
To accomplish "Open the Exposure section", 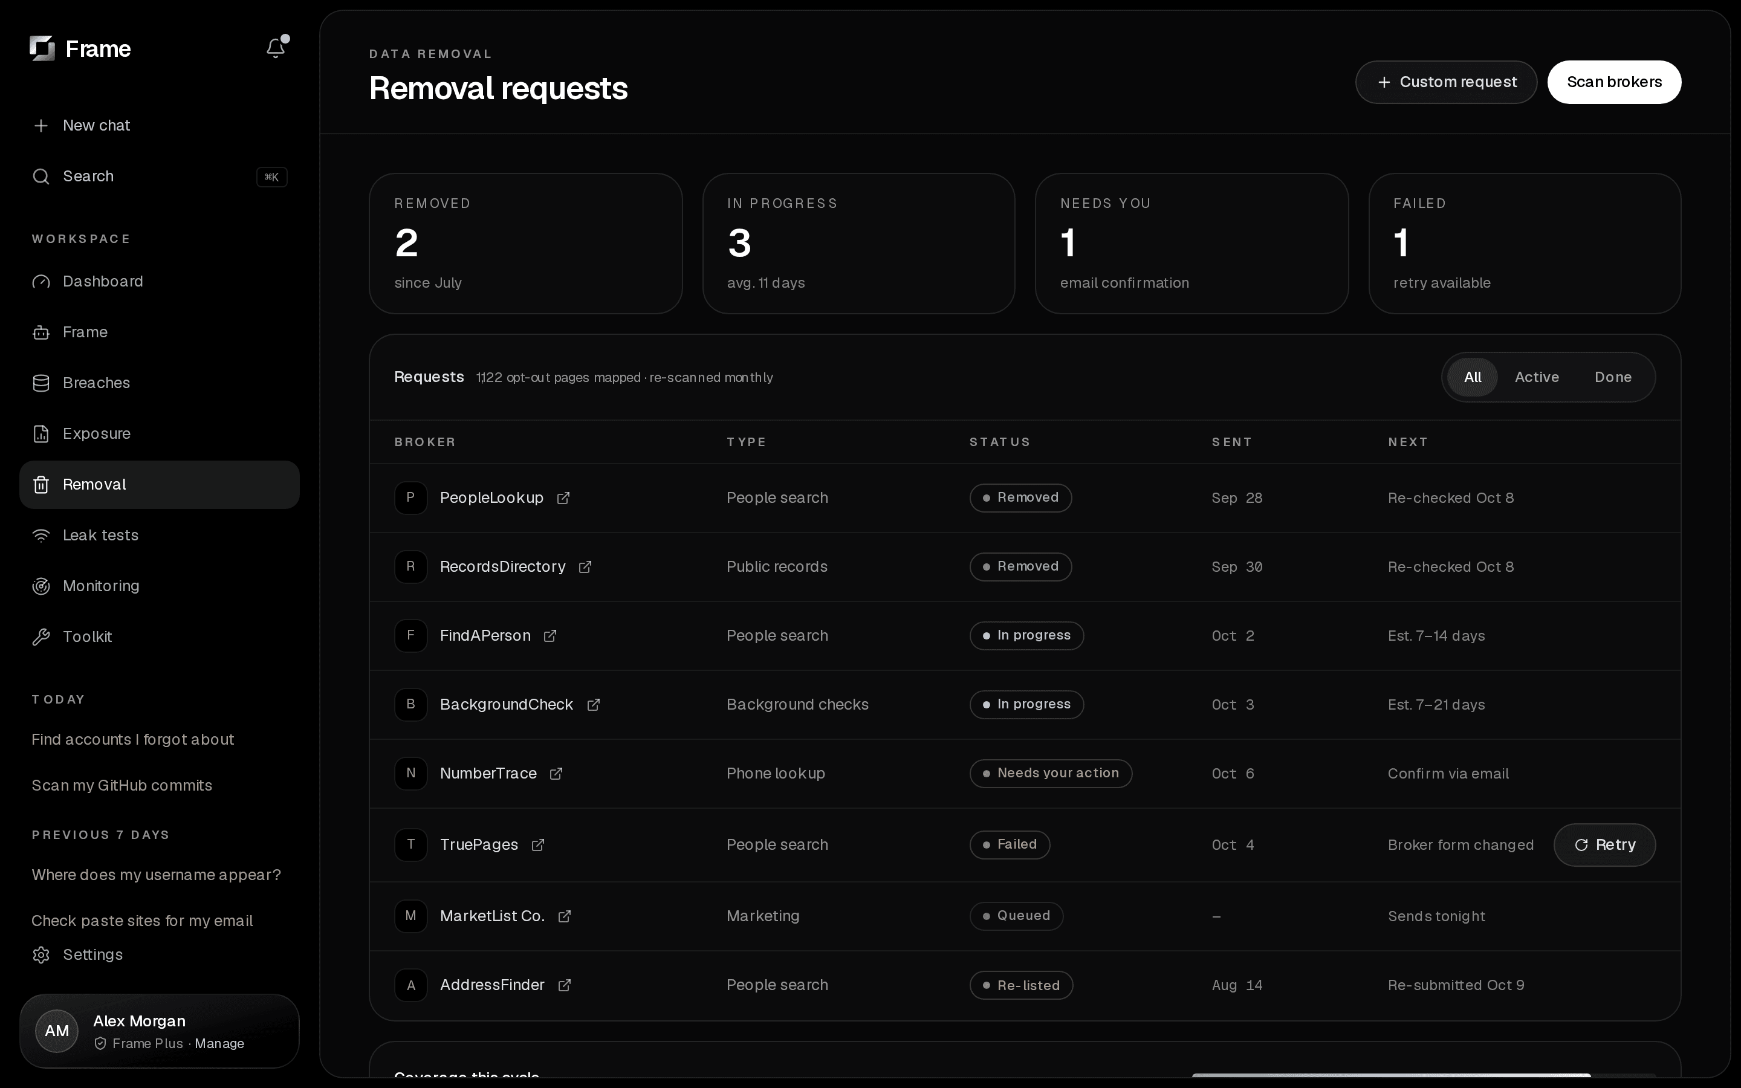I will (159, 434).
